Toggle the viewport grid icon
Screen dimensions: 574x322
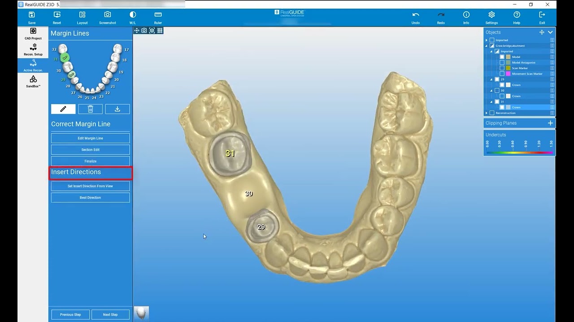point(160,30)
